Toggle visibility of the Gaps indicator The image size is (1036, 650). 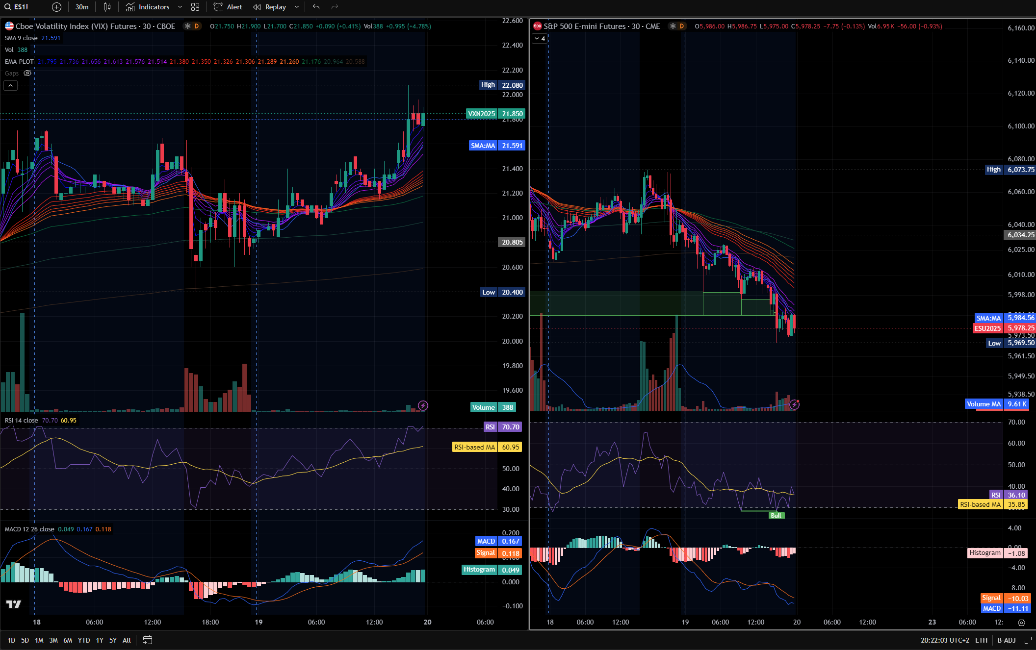pos(27,73)
